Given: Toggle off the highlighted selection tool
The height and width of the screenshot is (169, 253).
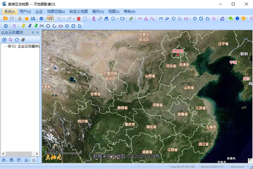Looking at the screenshot, I should click(x=50, y=18).
